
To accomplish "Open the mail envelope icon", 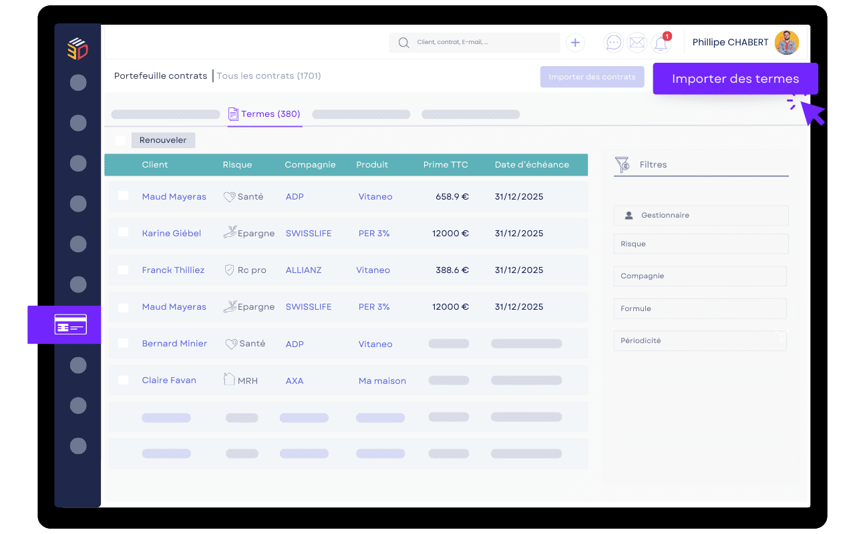I will (x=637, y=42).
